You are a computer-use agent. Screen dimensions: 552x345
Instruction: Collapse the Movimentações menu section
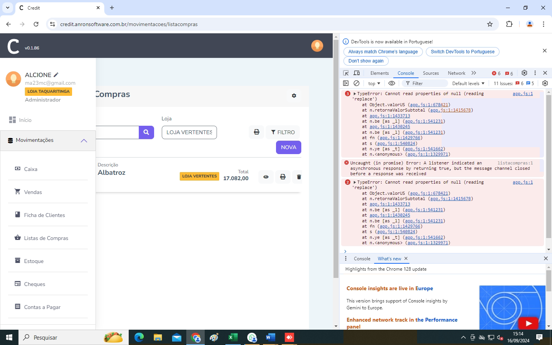point(84,141)
